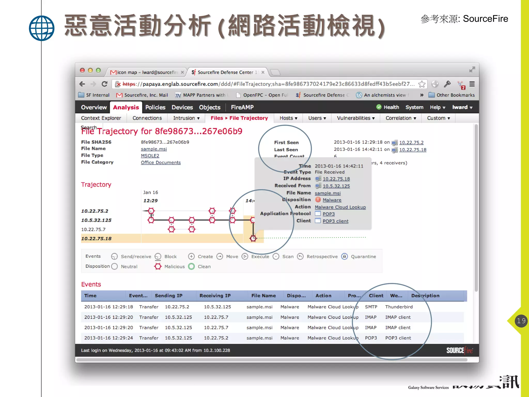
Task: Open Other Bookmarks folder
Action: pyautogui.click(x=452, y=95)
